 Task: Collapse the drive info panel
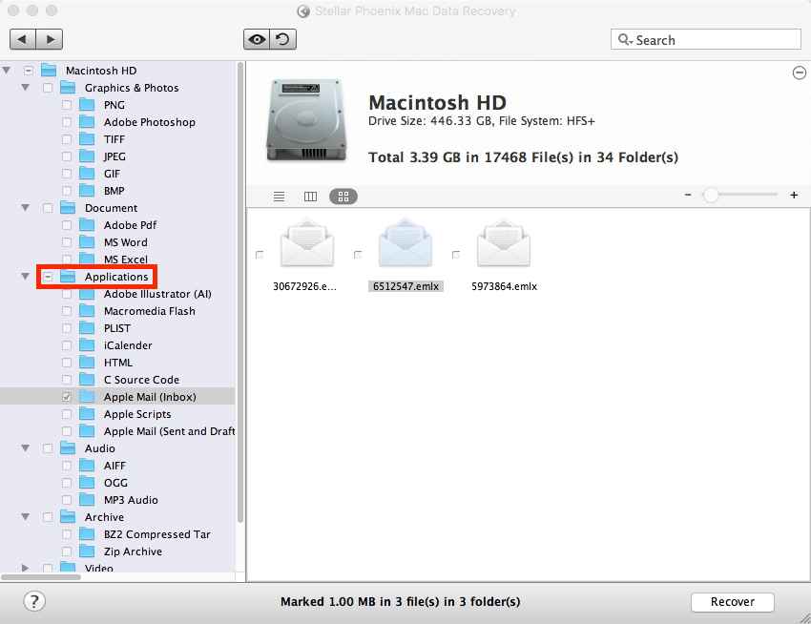coord(800,73)
